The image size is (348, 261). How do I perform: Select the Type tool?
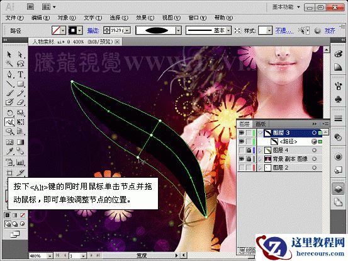[x=20, y=74]
